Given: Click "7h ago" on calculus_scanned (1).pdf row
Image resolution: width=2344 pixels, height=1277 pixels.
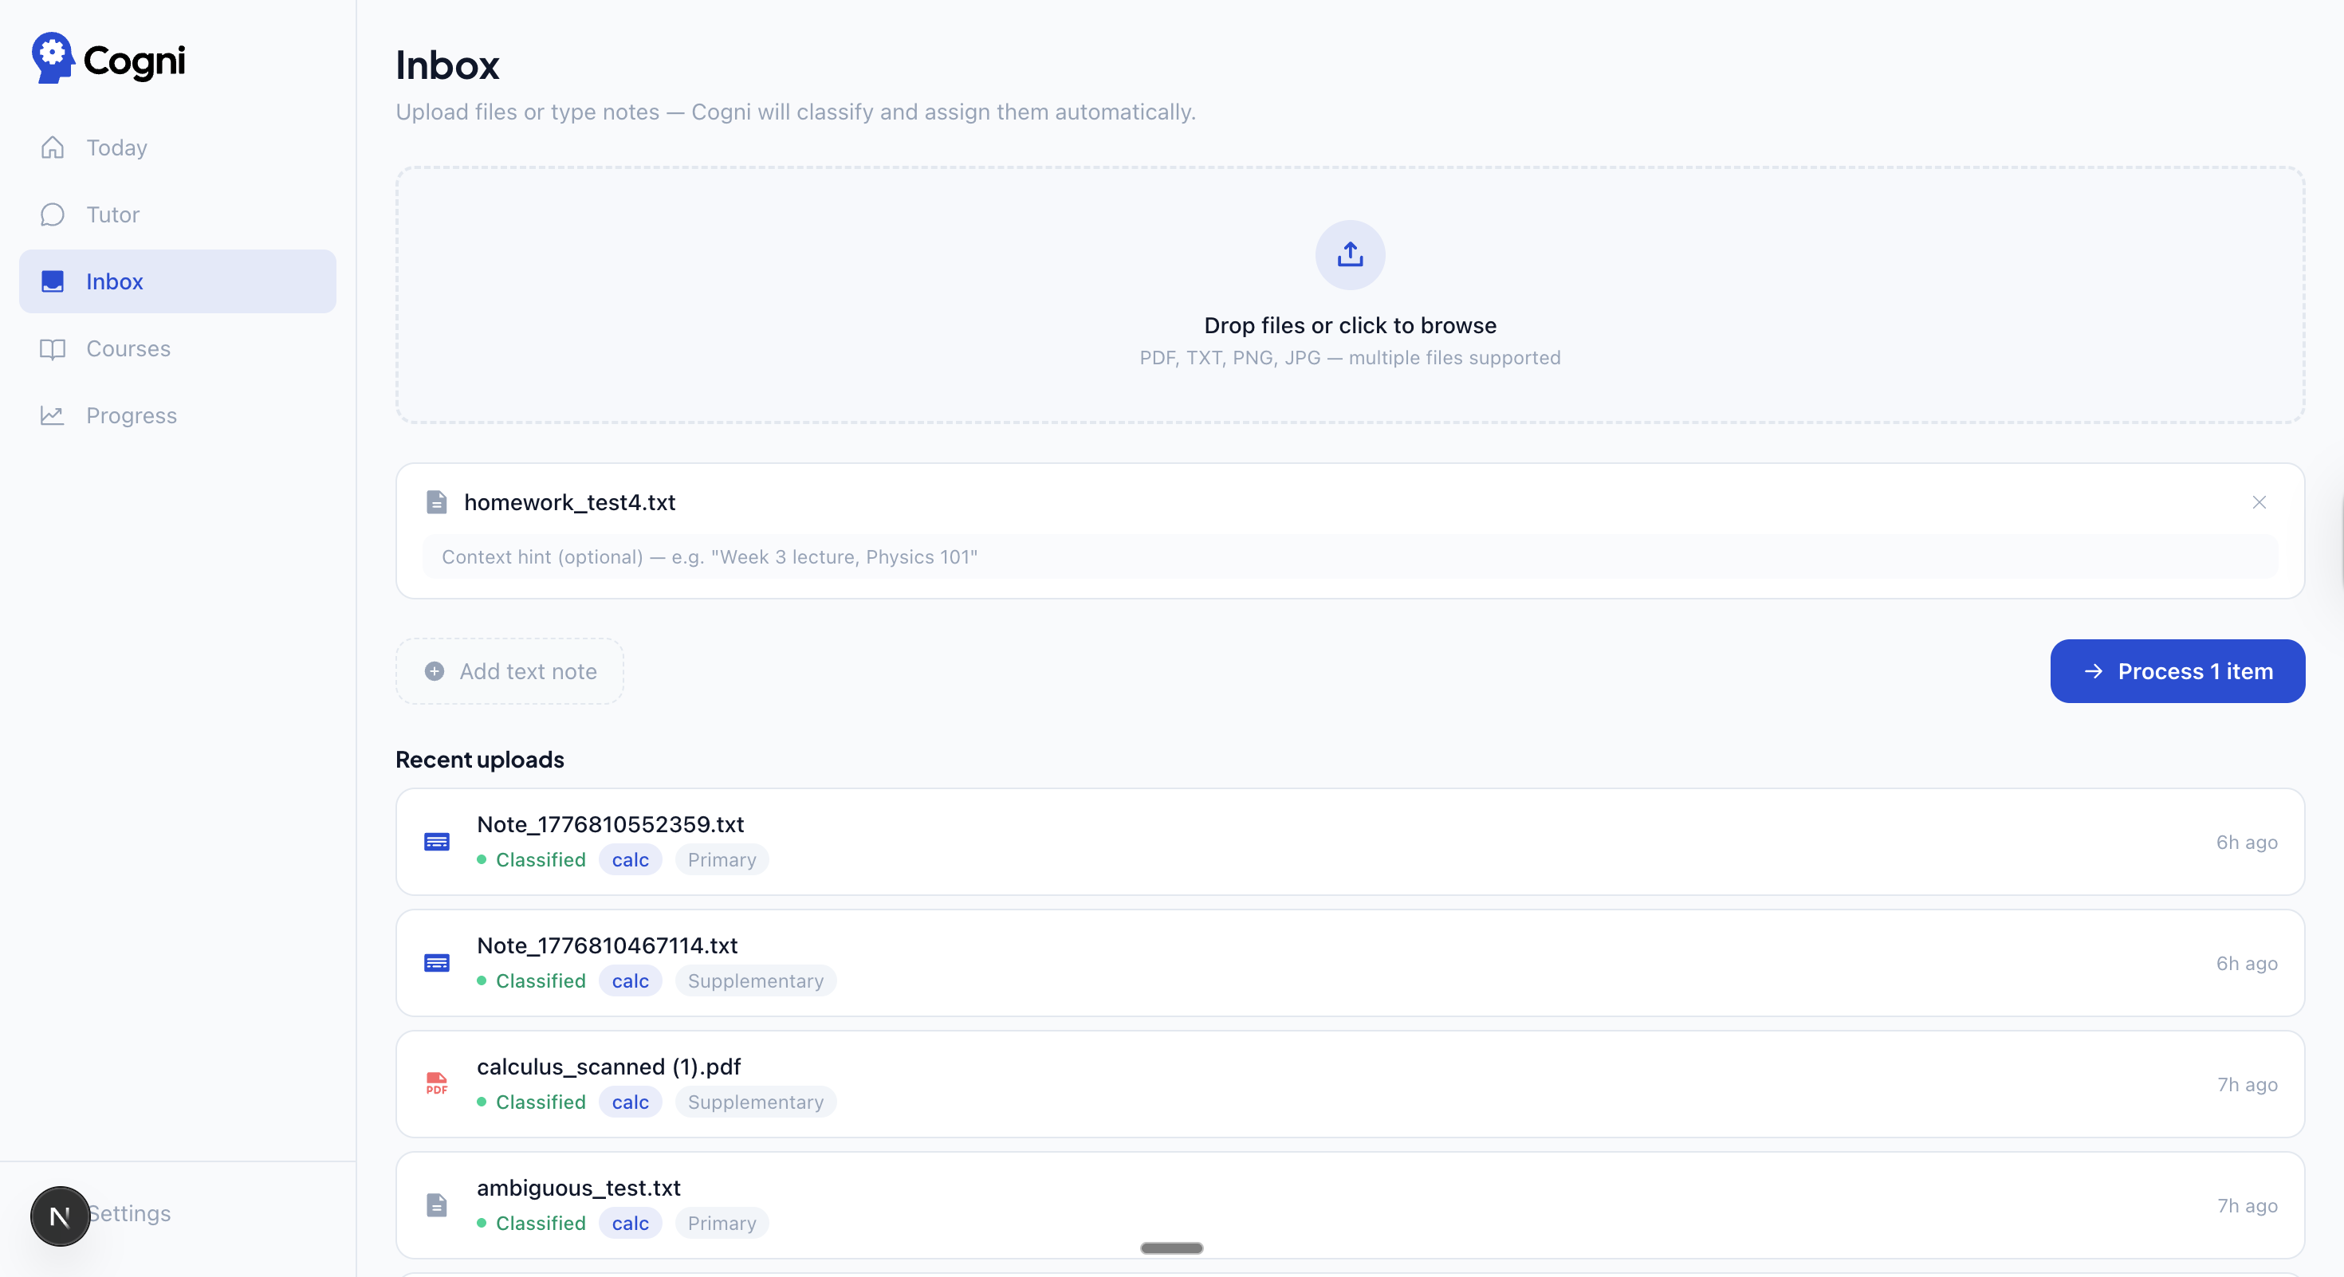Looking at the screenshot, I should coord(2248,1084).
